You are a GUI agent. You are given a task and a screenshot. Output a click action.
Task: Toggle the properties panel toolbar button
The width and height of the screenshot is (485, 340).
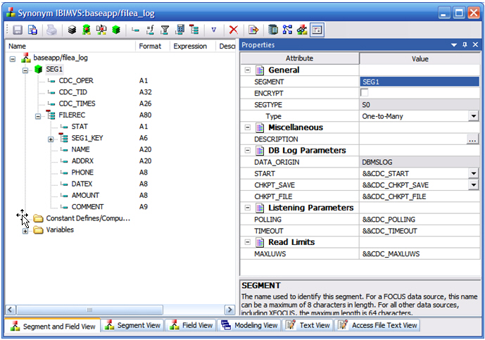317,30
